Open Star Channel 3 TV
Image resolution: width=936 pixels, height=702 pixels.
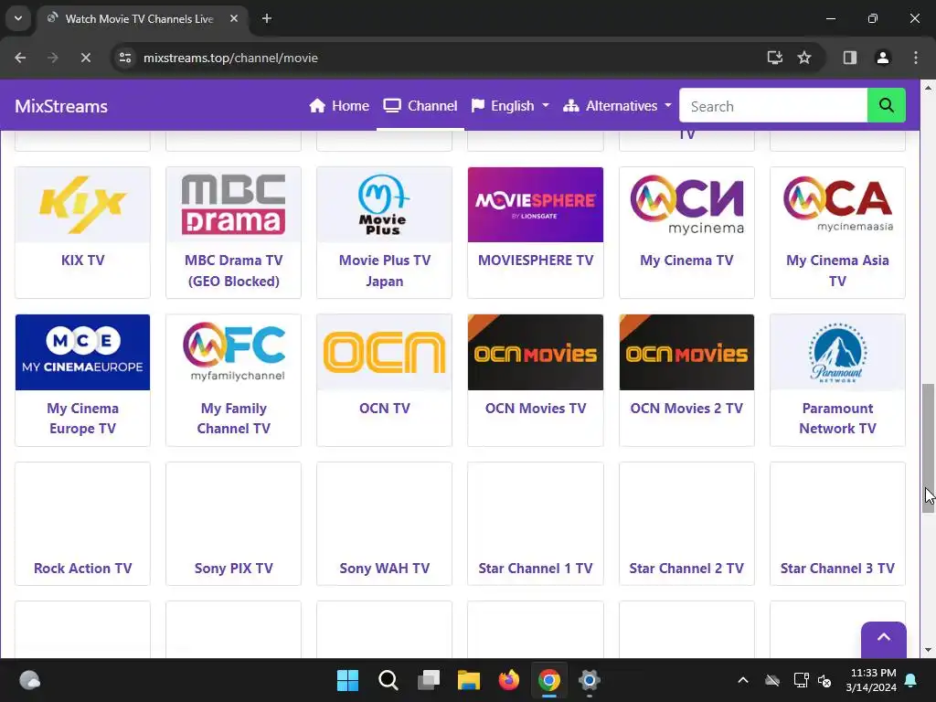[x=837, y=569]
